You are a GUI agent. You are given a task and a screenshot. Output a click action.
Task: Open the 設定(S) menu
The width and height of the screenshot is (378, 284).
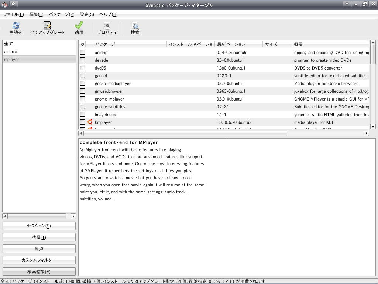pyautogui.click(x=87, y=14)
